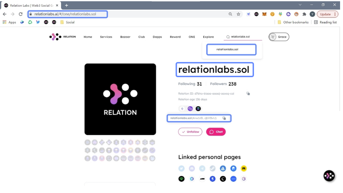Open a new browser tab
The image size is (343, 193).
66,5
